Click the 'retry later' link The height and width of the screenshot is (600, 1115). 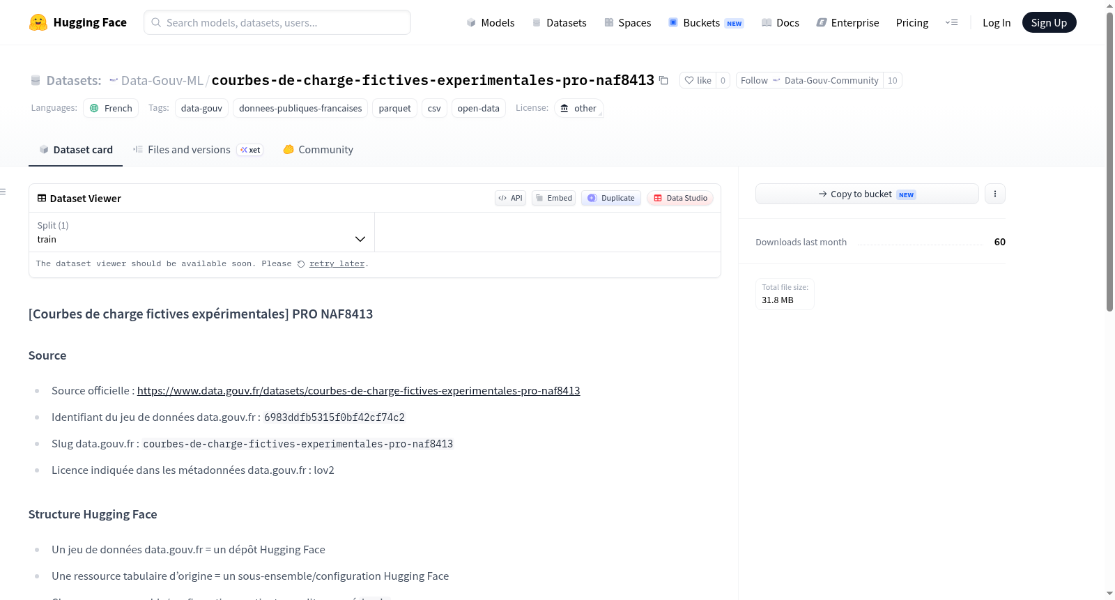click(x=337, y=264)
